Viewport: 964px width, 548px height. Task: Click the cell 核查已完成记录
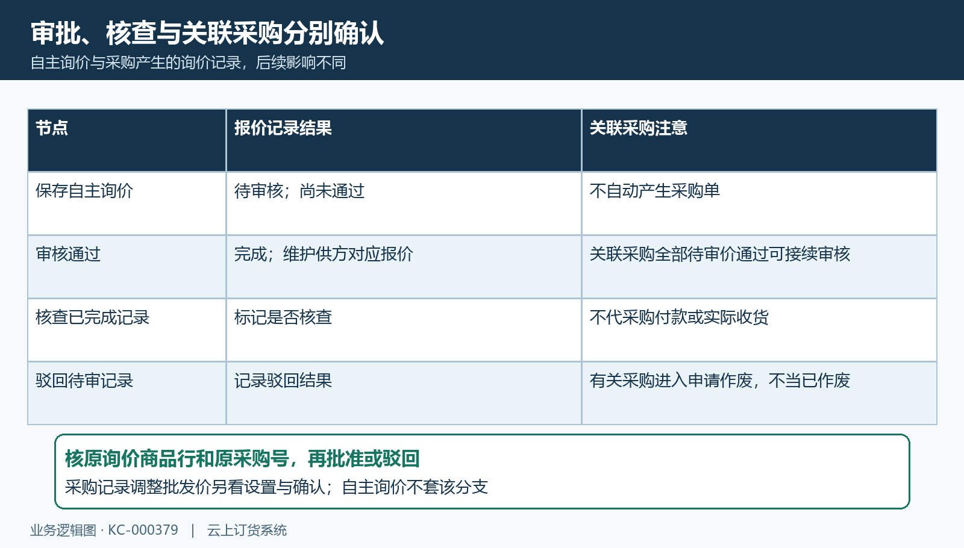tap(127, 330)
